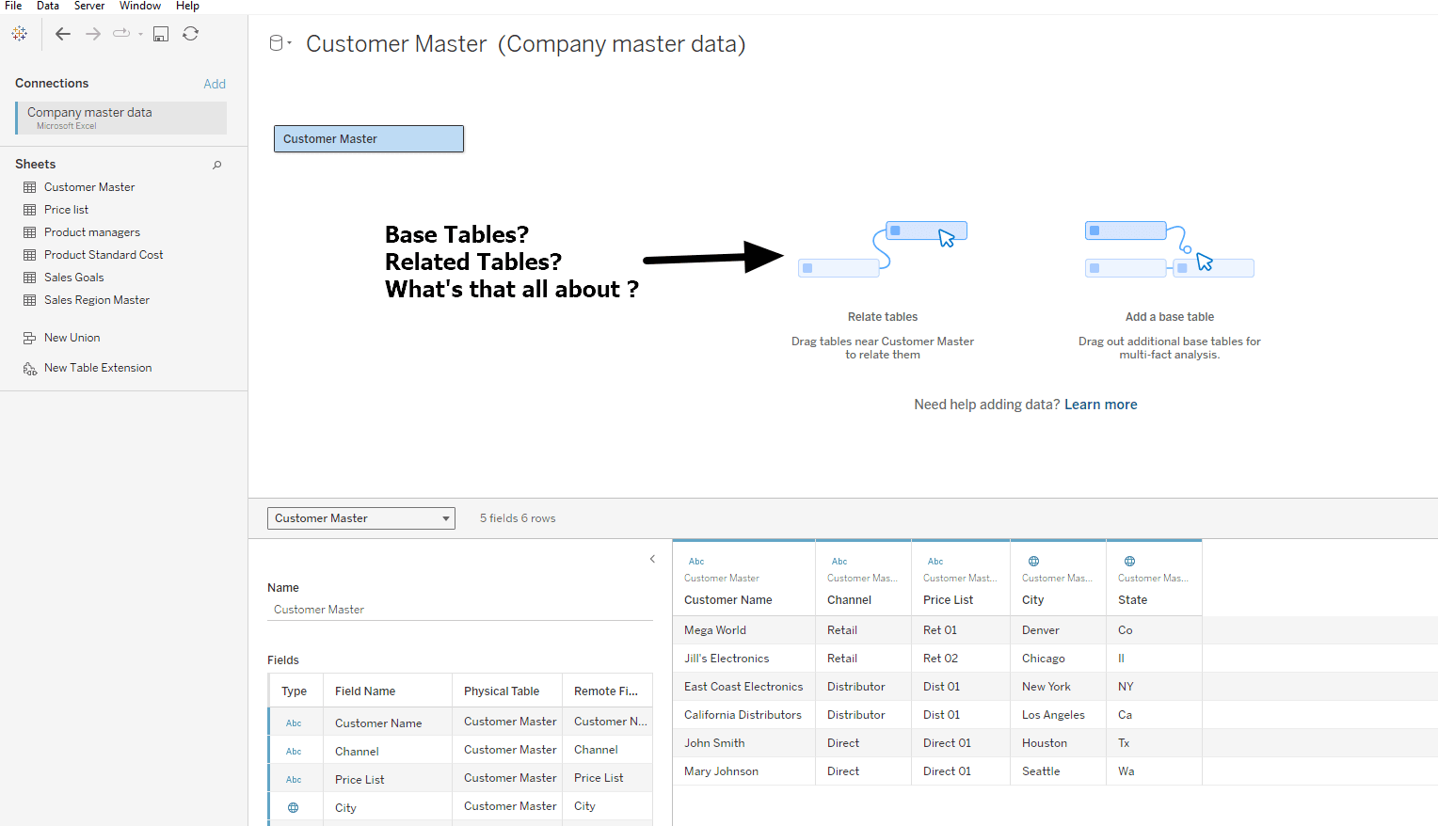1438x826 pixels.
Task: Open the Server menu
Action: (x=89, y=6)
